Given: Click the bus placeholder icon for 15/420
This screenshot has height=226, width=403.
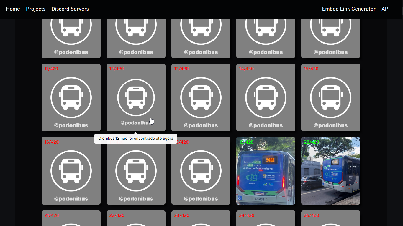Looking at the screenshot, I should tap(331, 97).
